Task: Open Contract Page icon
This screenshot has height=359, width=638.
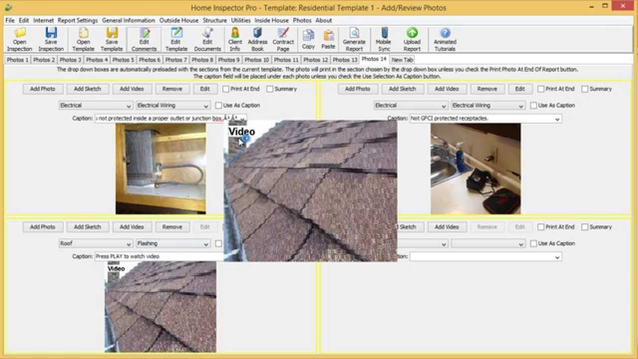Action: pos(283,39)
